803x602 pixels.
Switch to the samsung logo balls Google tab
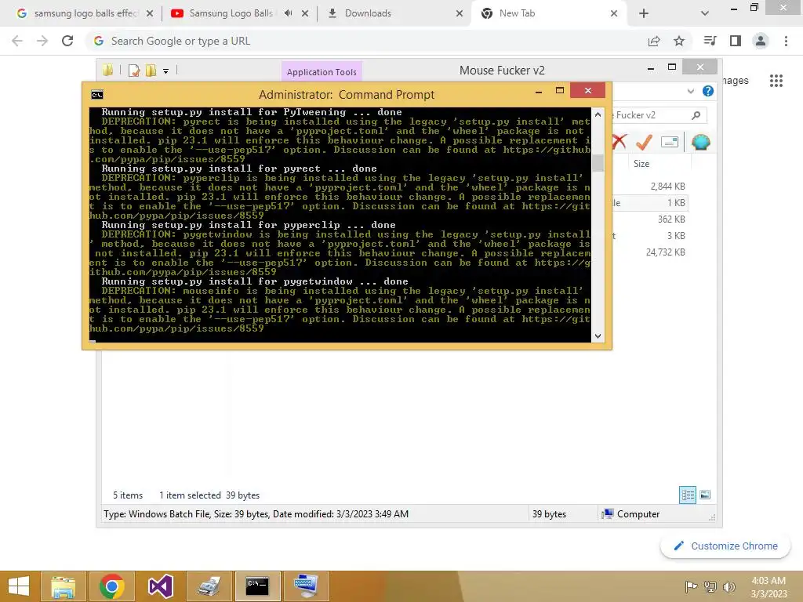pos(78,13)
